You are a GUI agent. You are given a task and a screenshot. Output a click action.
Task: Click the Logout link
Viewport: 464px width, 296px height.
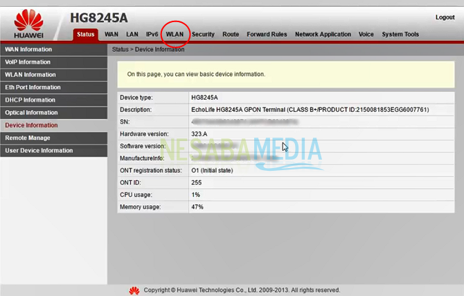[x=445, y=17]
